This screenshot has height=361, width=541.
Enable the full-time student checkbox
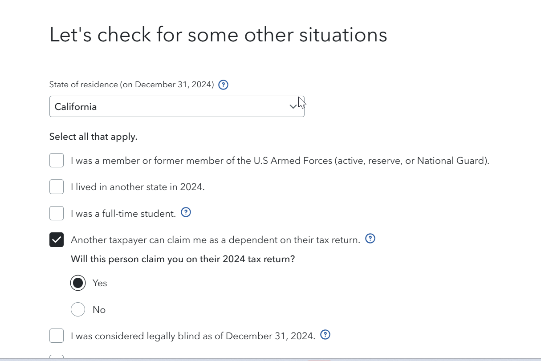pos(57,214)
